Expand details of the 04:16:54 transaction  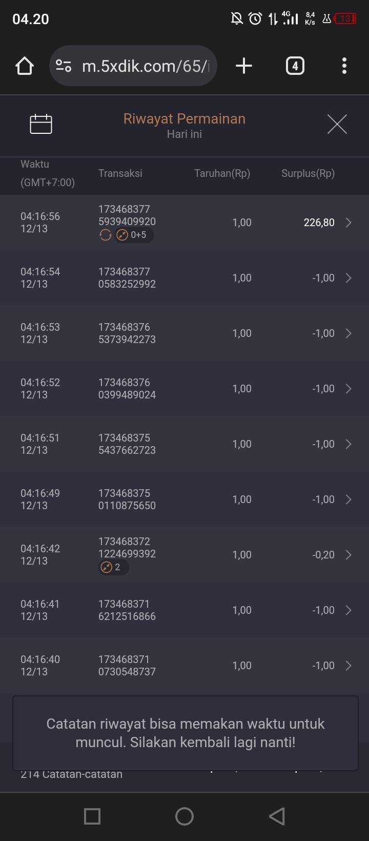[x=348, y=278]
